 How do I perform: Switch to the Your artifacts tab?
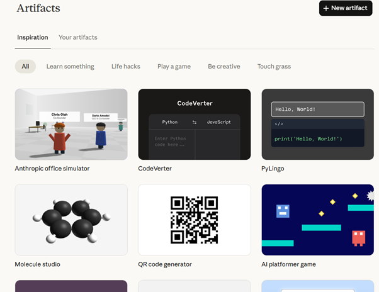78,37
